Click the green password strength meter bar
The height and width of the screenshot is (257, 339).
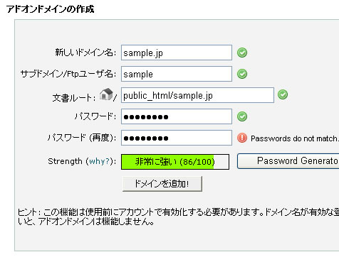click(175, 162)
